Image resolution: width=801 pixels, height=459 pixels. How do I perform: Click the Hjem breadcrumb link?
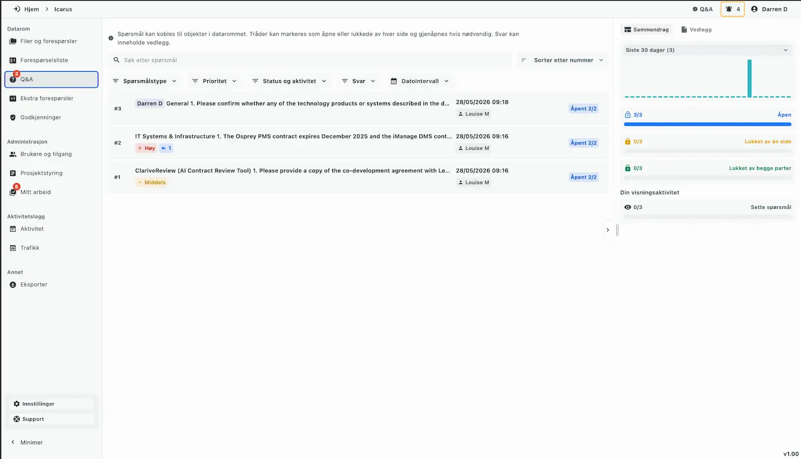point(31,9)
